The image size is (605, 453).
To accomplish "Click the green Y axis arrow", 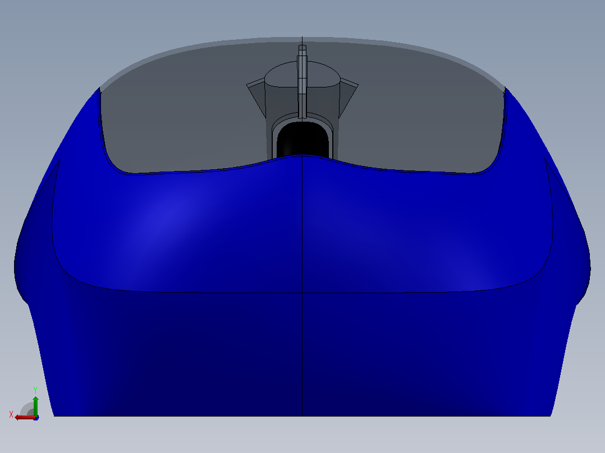I will pos(35,405).
